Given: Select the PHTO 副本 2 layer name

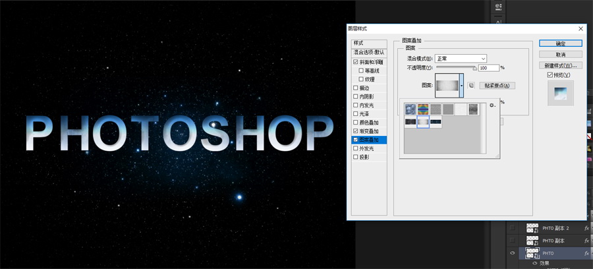Looking at the screenshot, I should [x=555, y=228].
